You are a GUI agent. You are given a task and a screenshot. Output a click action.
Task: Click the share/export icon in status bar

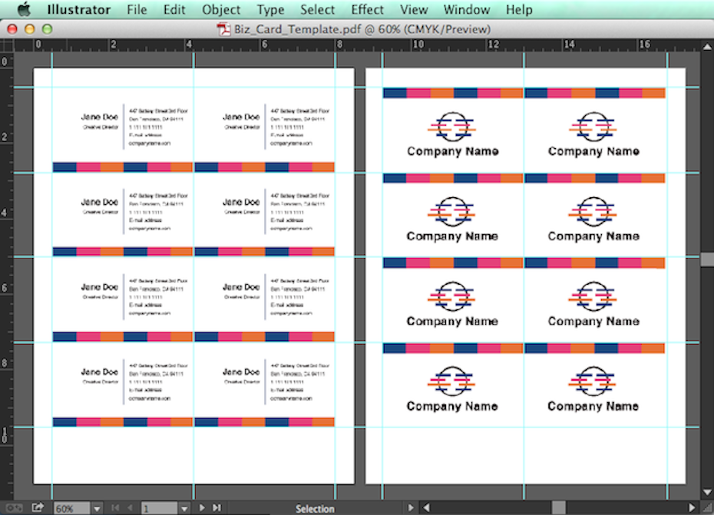pyautogui.click(x=38, y=507)
